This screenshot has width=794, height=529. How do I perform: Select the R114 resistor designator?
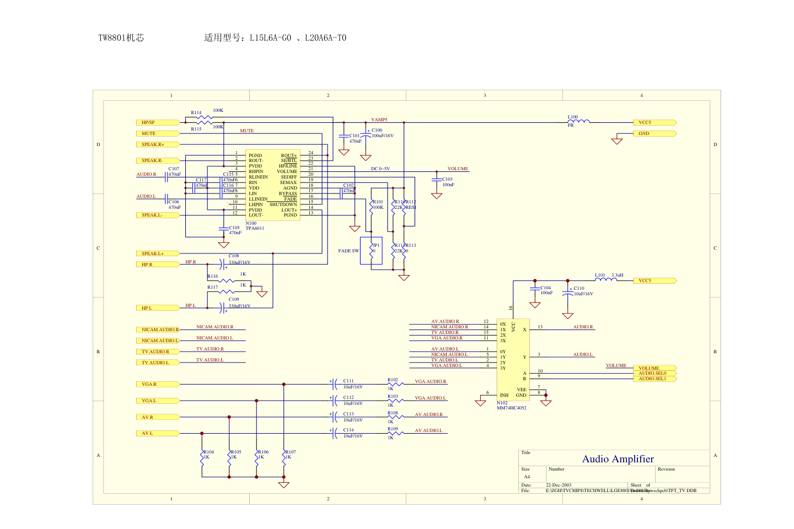pos(196,112)
